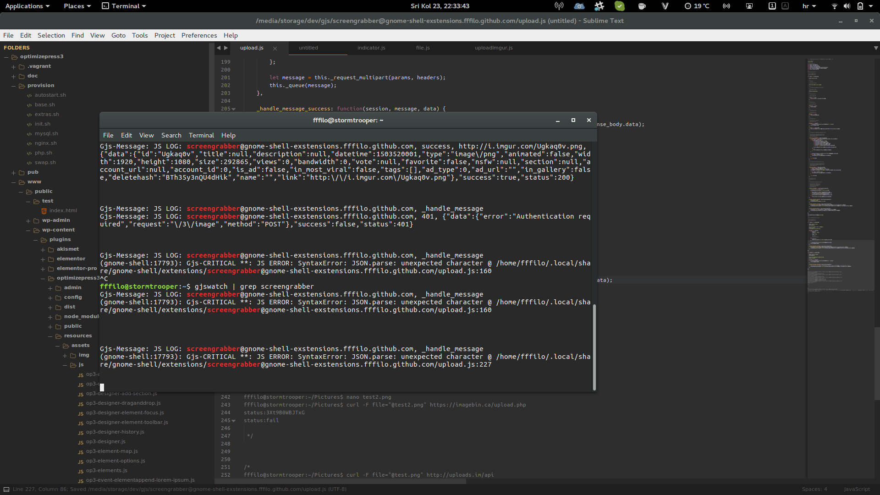Open op3-designer-history.js file
This screenshot has height=495, width=880.
point(115,432)
